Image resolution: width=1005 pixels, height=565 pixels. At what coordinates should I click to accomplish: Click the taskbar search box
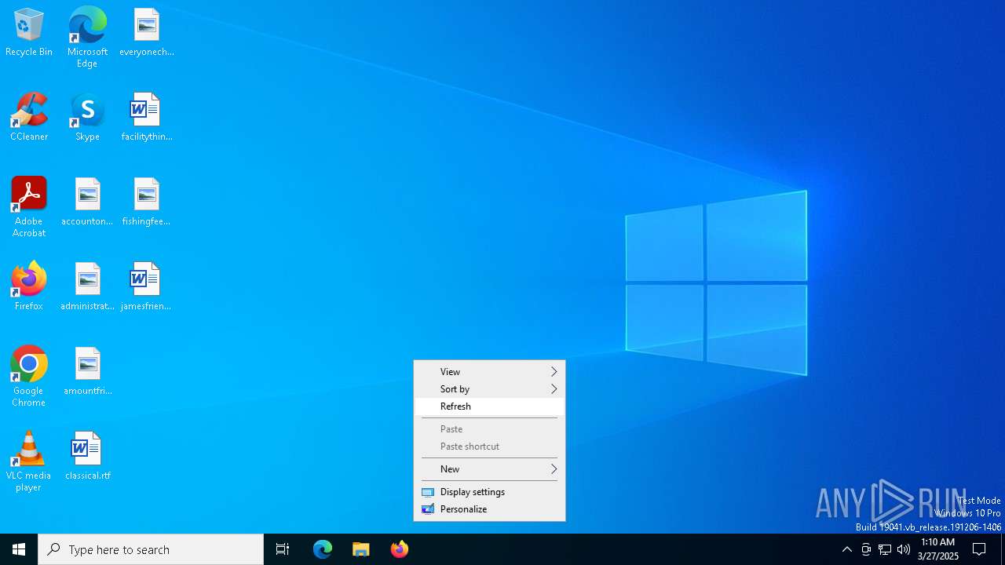[151, 549]
